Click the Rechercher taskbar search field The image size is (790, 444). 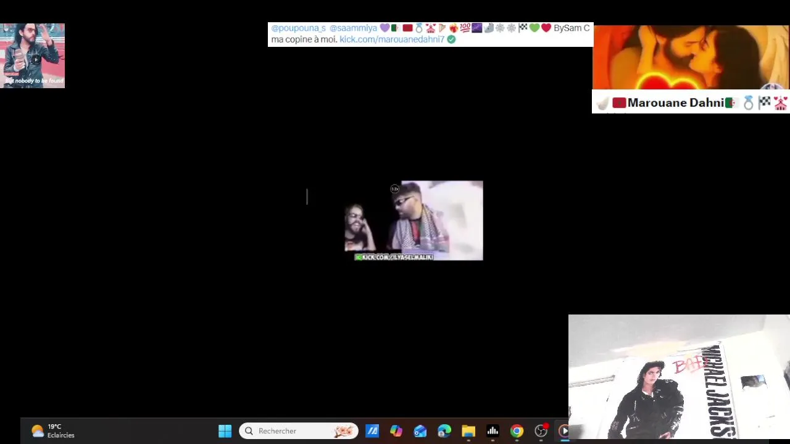pyautogui.click(x=299, y=431)
